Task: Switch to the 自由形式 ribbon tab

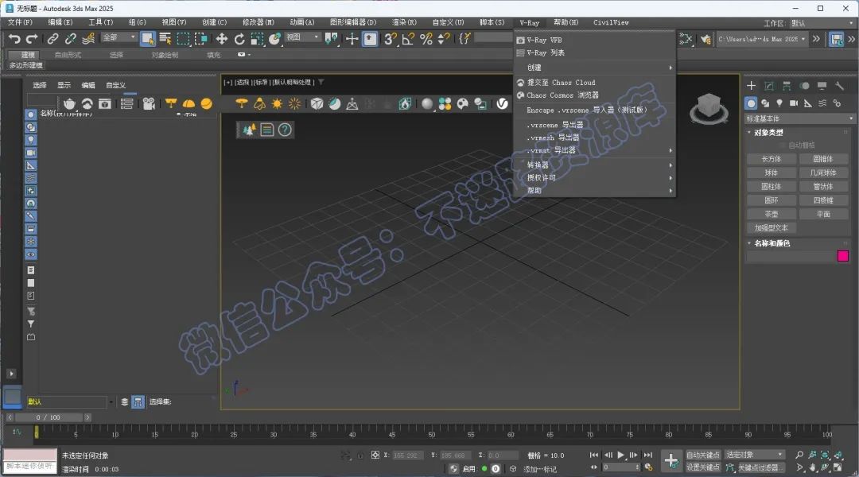Action: tap(68, 55)
